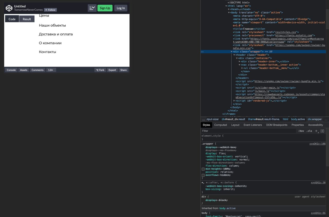The image size is (329, 217).
Task: Click the Доставка и оплата menu link
Action: point(56,34)
